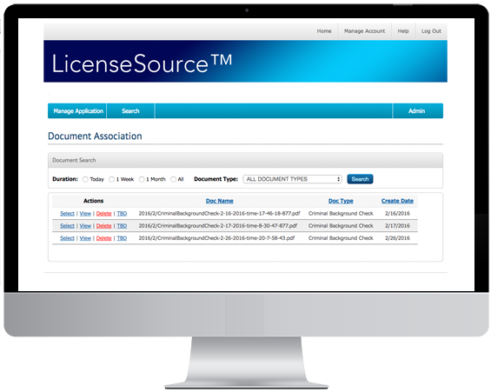
Task: Click Select for the 2/16/2016 document
Action: [x=67, y=214]
